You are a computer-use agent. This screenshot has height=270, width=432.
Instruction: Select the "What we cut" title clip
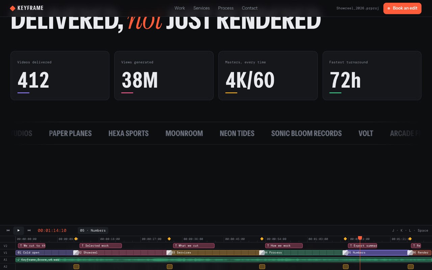point(194,246)
